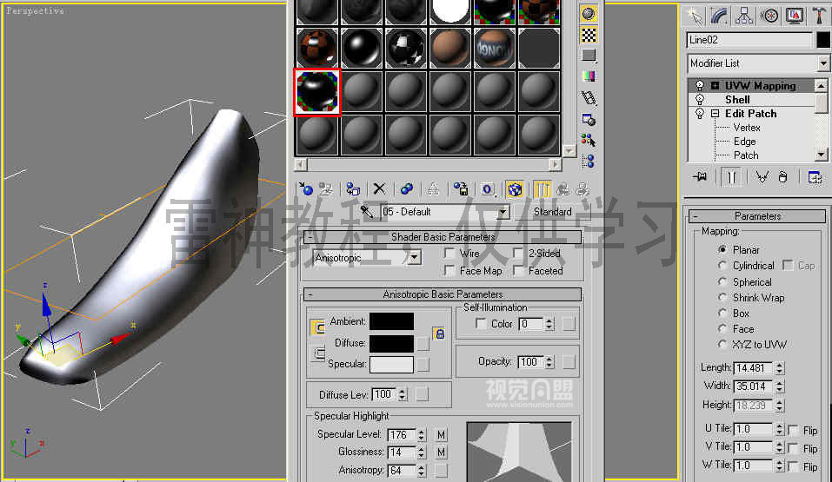
Task: Toggle Show Map in Viewport icon
Action: (515, 188)
